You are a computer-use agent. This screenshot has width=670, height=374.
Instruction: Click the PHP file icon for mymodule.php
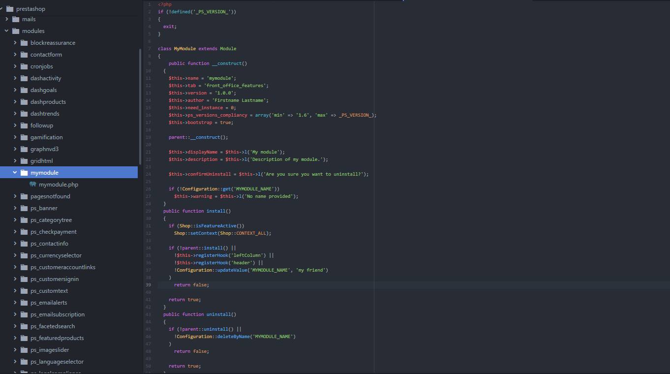32,184
